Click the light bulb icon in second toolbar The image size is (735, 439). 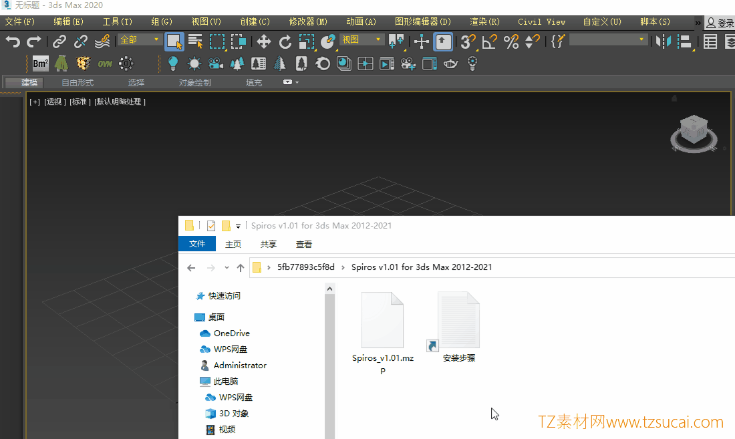point(173,63)
